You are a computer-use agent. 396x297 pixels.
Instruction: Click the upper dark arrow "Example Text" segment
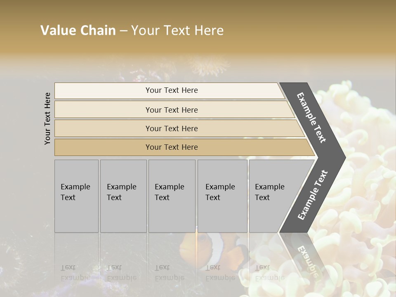tap(312, 118)
